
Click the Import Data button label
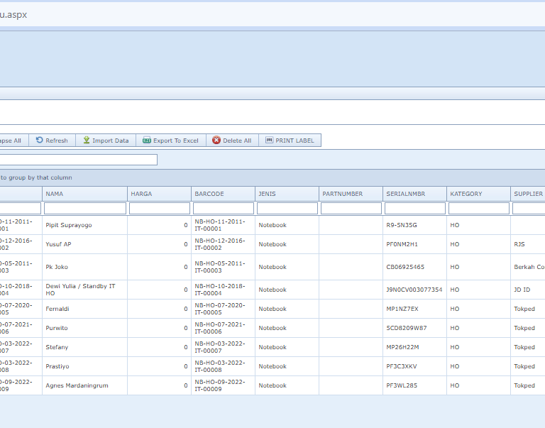(x=111, y=141)
